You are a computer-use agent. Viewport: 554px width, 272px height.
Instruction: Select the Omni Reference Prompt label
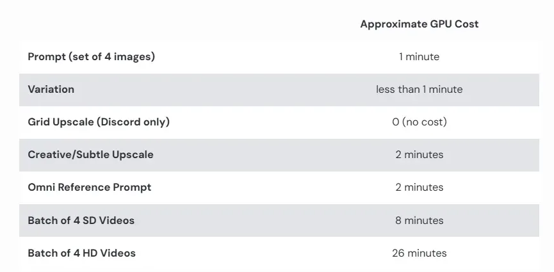(x=89, y=188)
